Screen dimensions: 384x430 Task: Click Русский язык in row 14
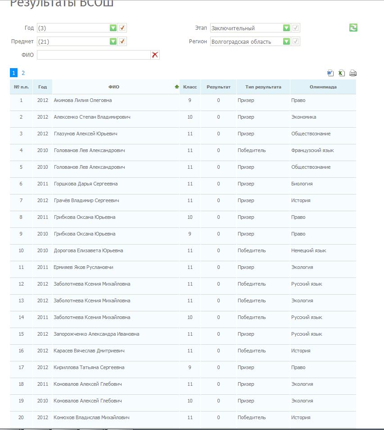click(x=307, y=318)
